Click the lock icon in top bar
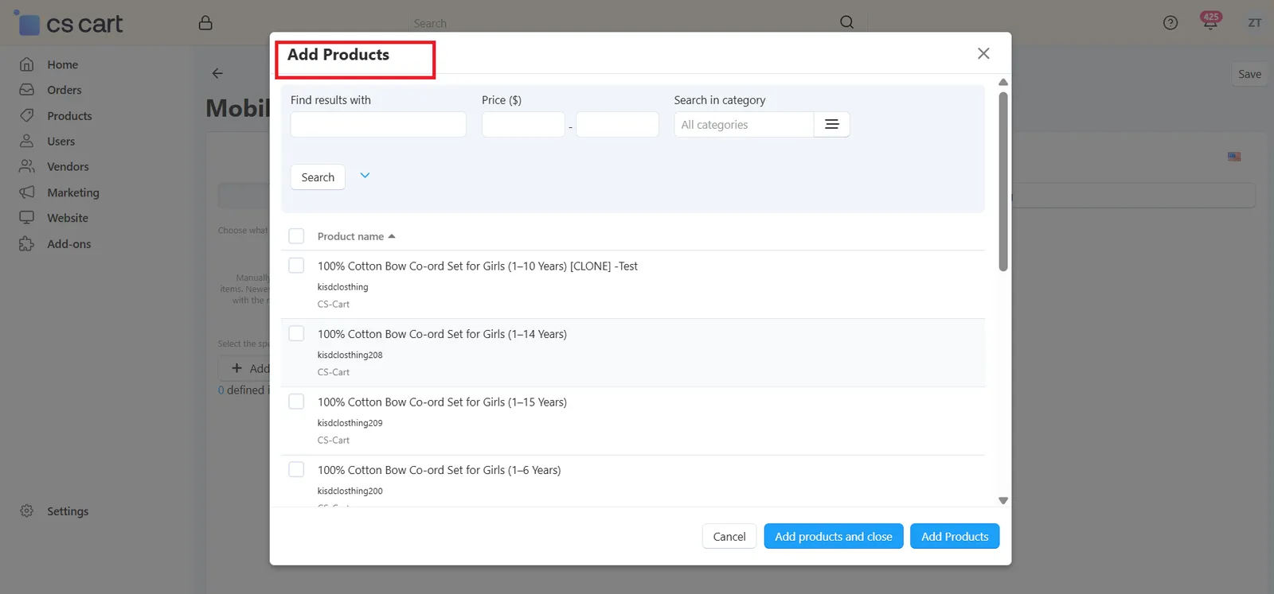Viewport: 1274px width, 594px height. click(x=205, y=23)
